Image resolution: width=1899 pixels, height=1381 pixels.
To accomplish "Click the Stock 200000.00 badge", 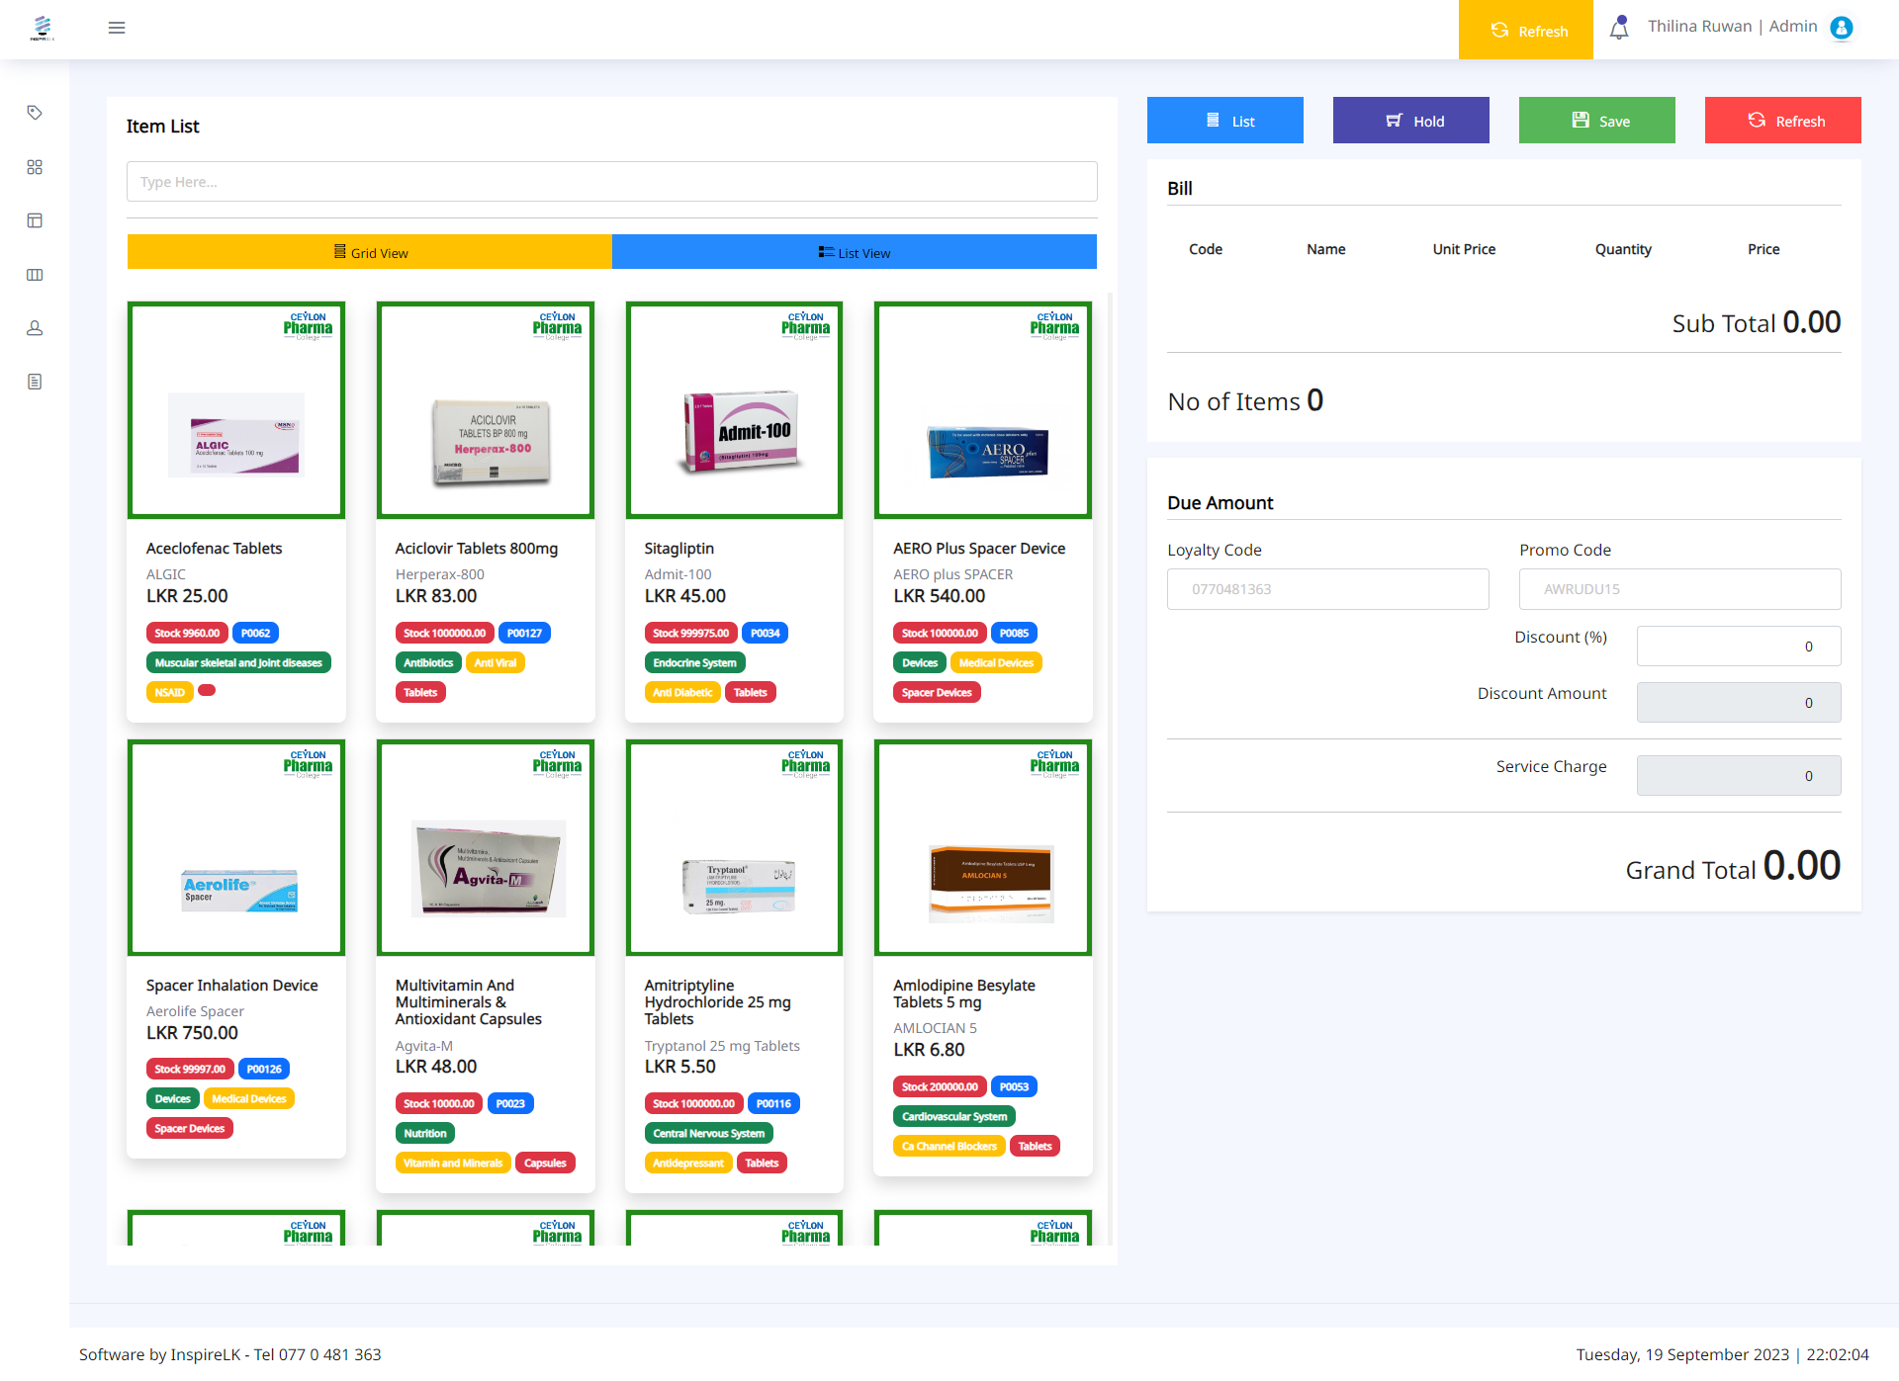I will click(x=940, y=1087).
